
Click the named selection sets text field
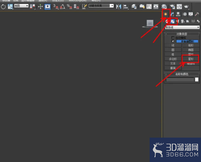click(99, 6)
